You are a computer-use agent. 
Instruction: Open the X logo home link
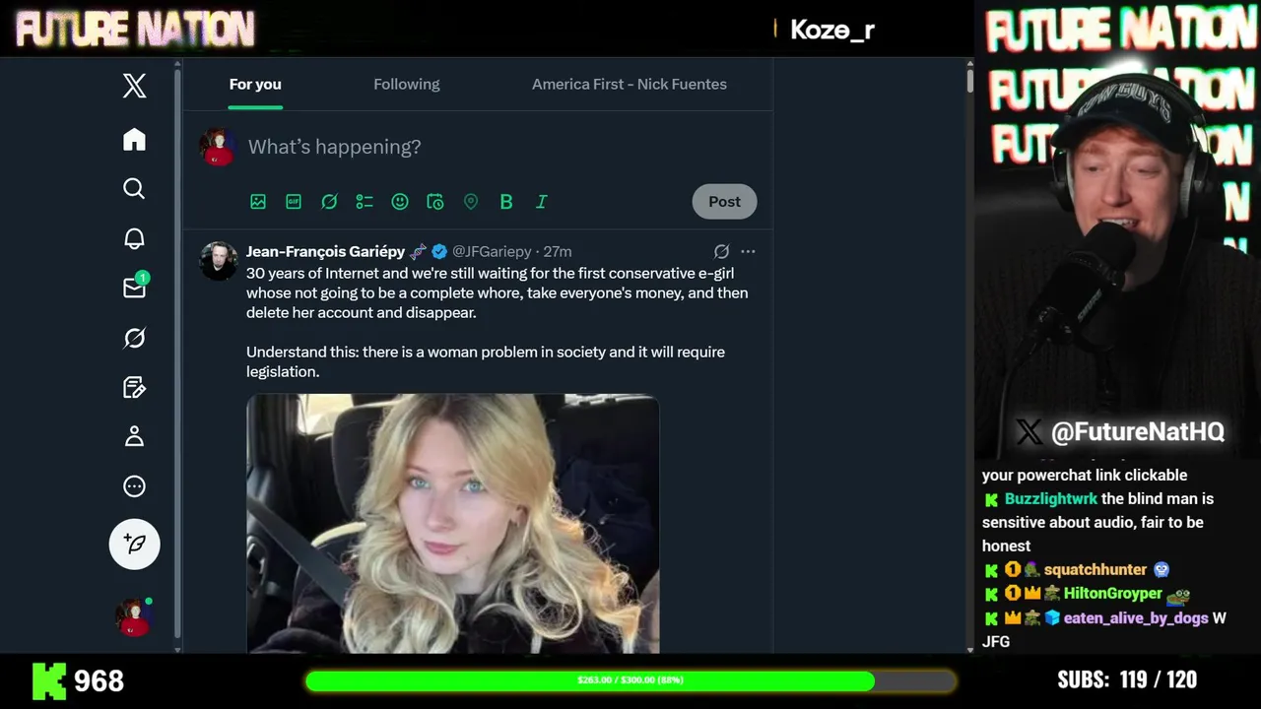click(x=134, y=86)
